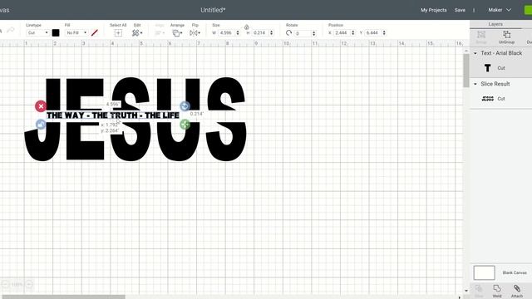Click the Rotate icon

(x=288, y=33)
